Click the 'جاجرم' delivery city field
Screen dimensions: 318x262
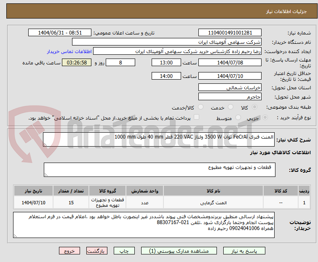click(230, 96)
